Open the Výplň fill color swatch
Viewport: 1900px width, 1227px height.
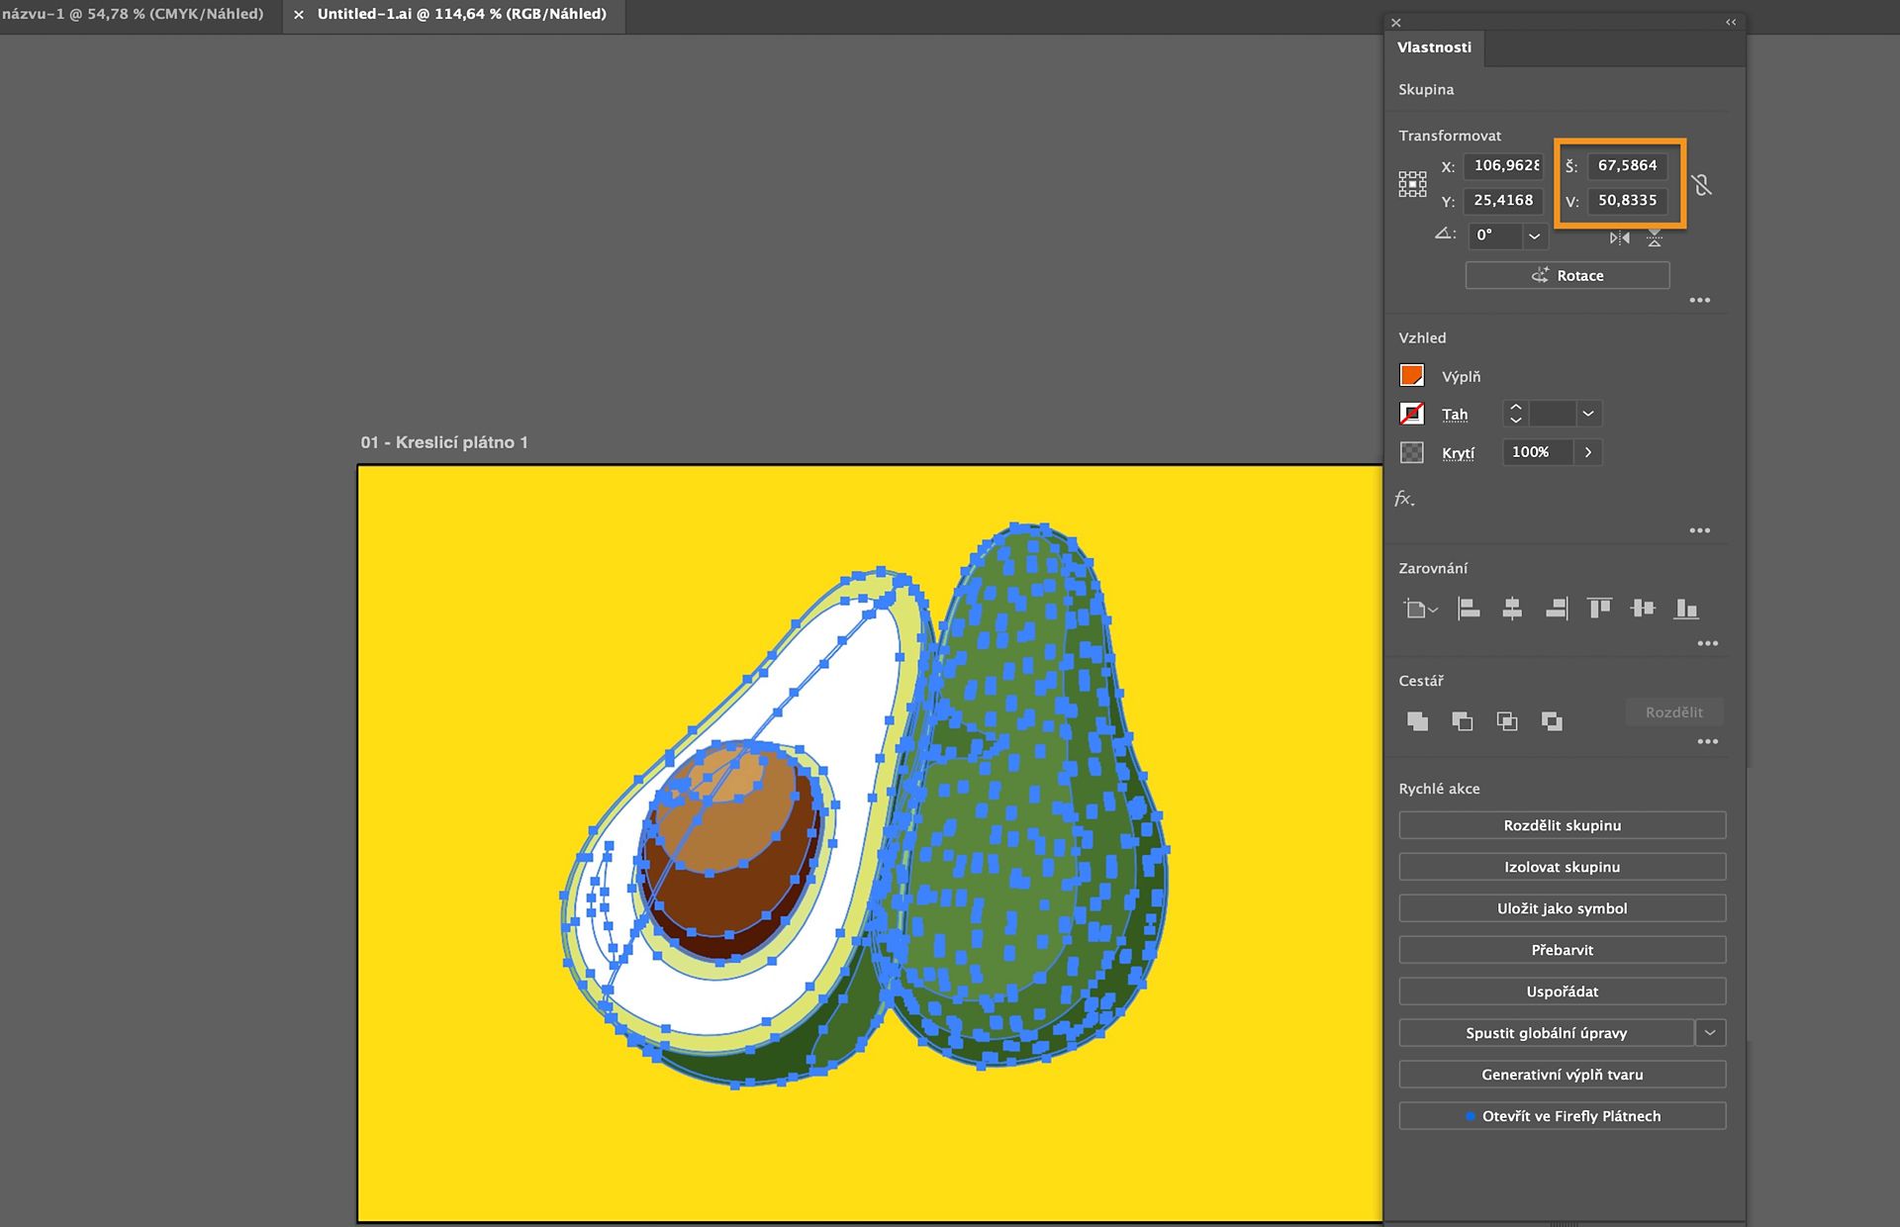[1412, 375]
